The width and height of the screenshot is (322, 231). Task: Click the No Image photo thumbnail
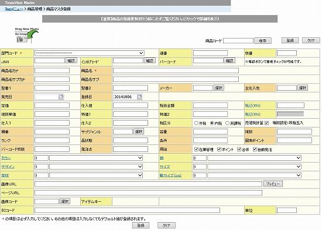pos(21,39)
